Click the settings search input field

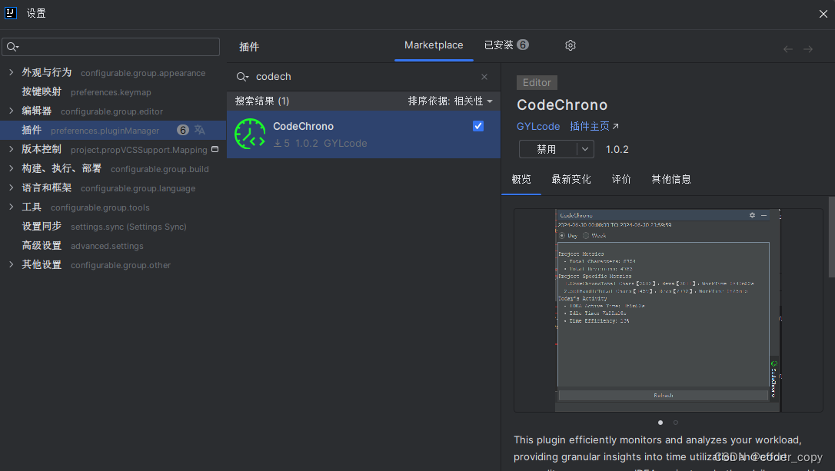point(111,47)
